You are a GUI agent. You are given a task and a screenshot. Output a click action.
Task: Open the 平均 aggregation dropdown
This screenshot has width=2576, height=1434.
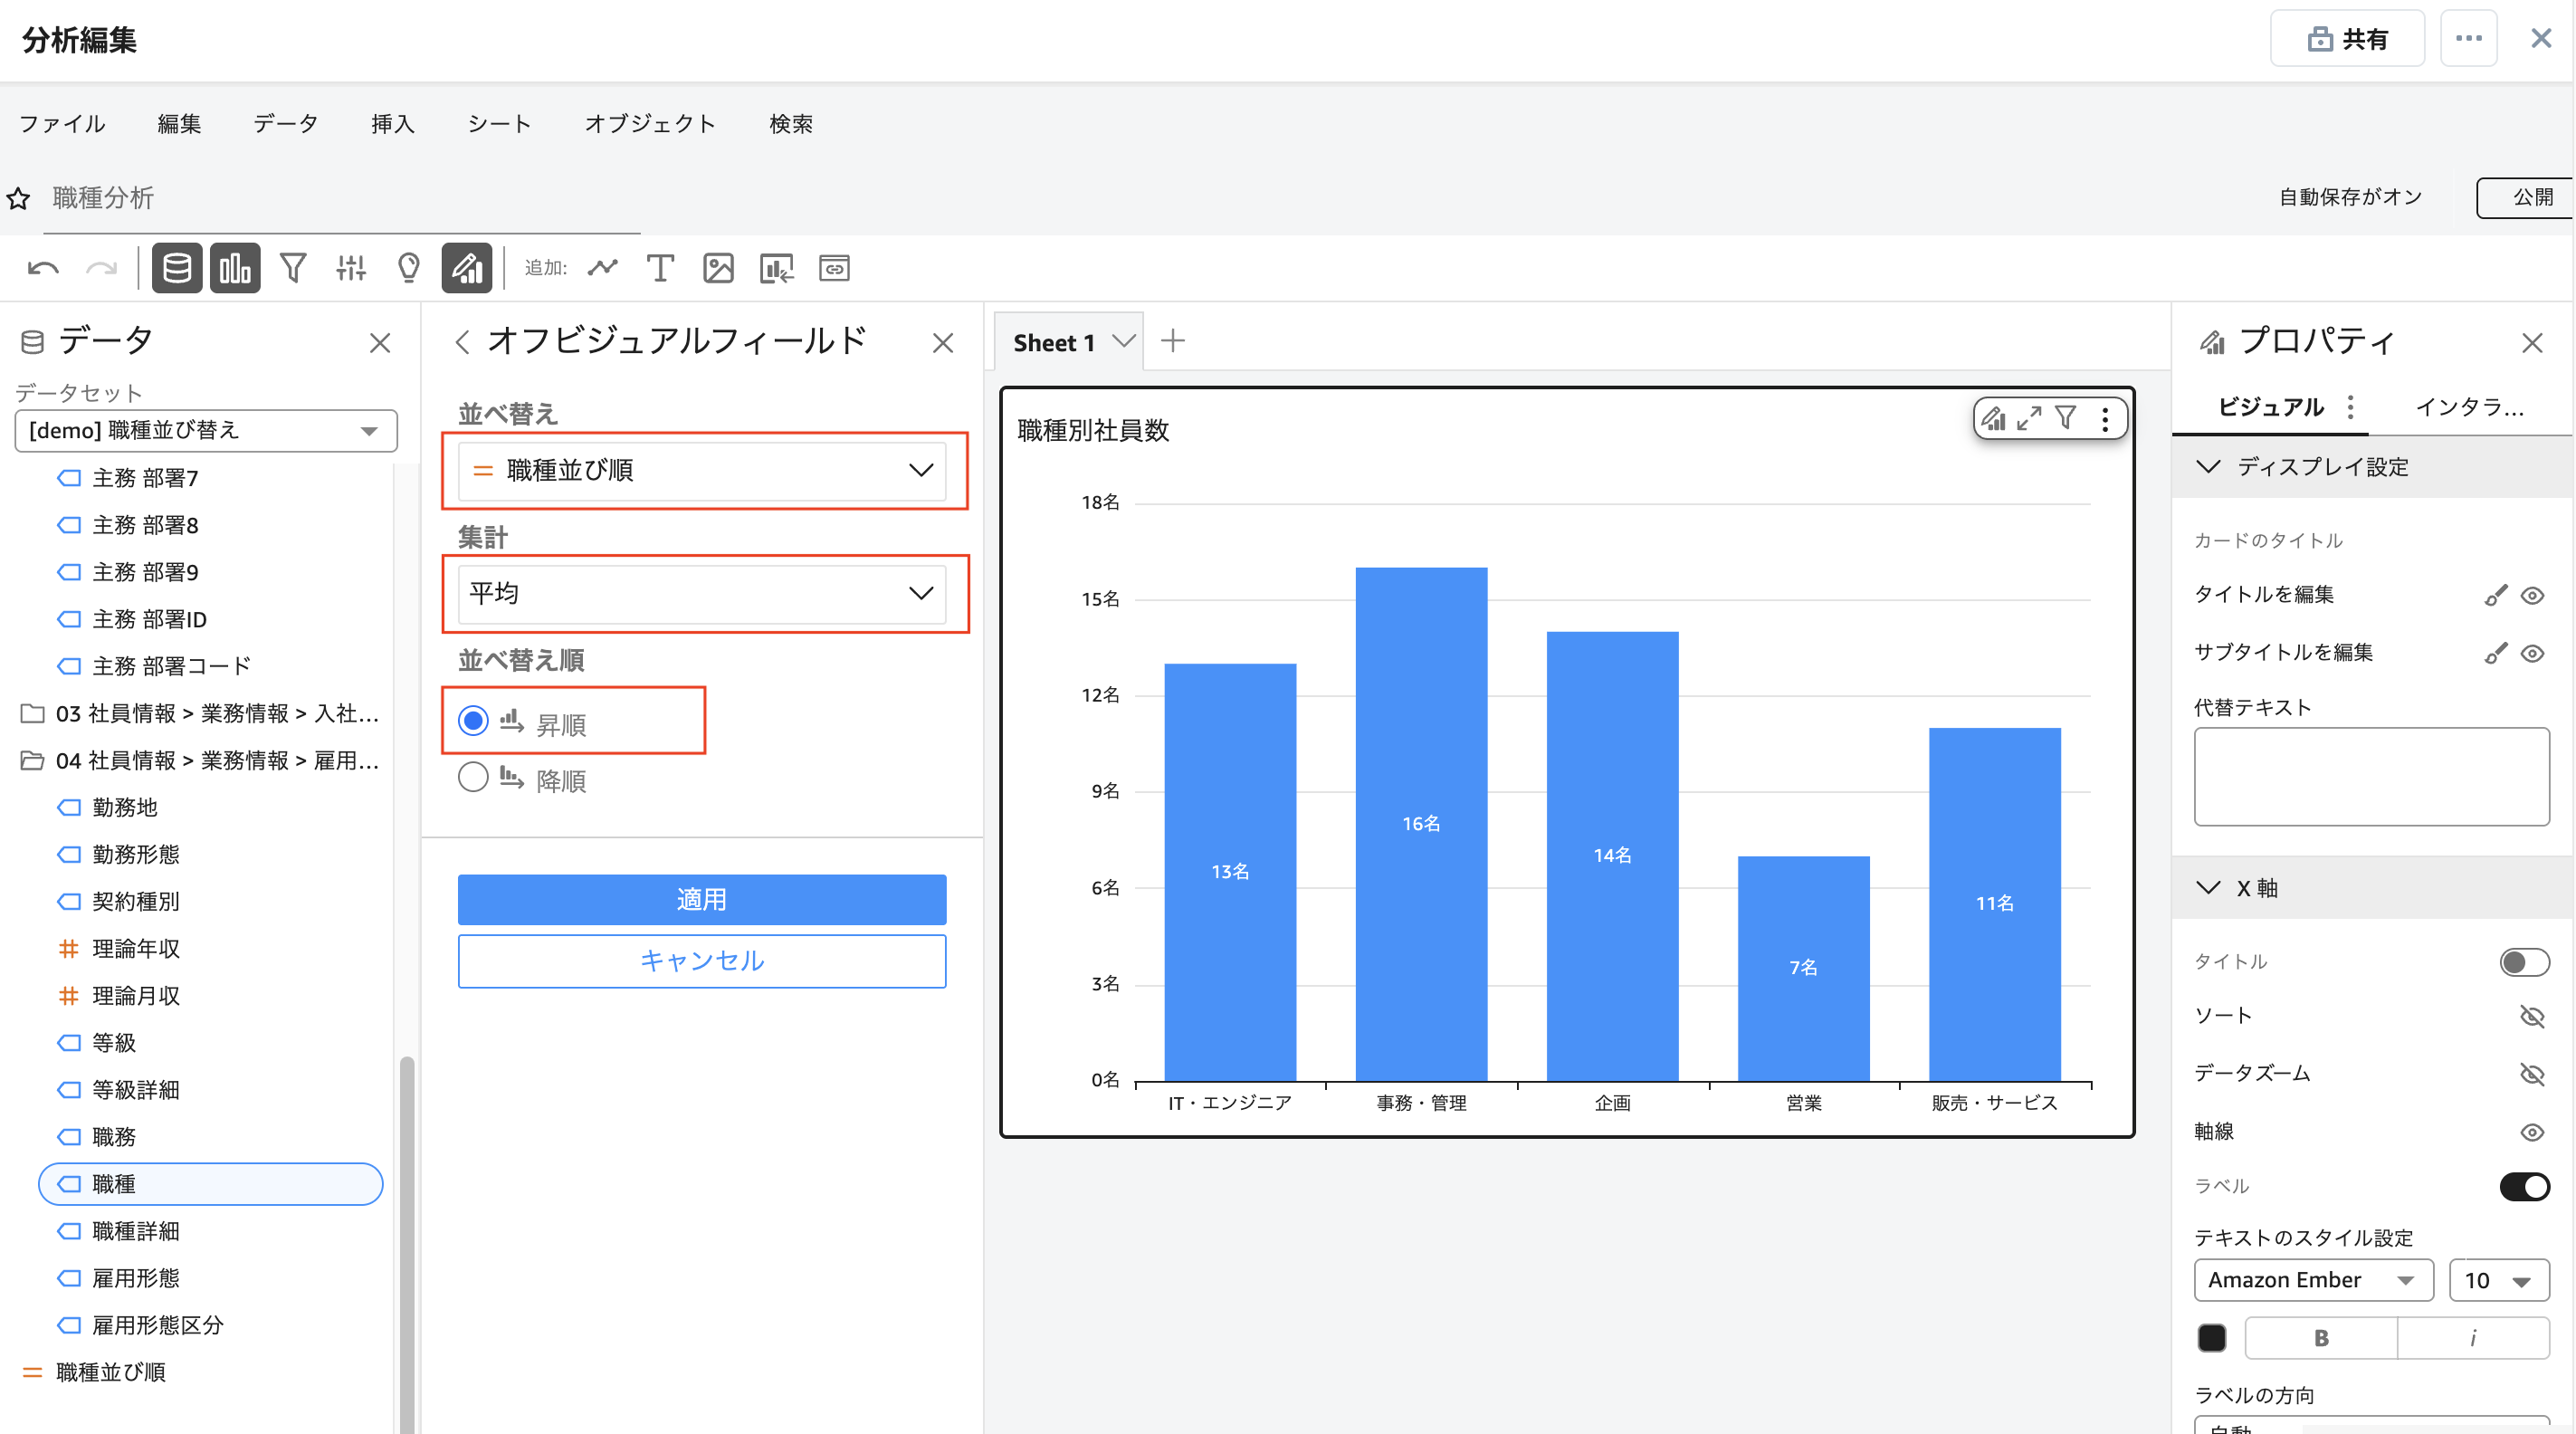click(x=702, y=594)
